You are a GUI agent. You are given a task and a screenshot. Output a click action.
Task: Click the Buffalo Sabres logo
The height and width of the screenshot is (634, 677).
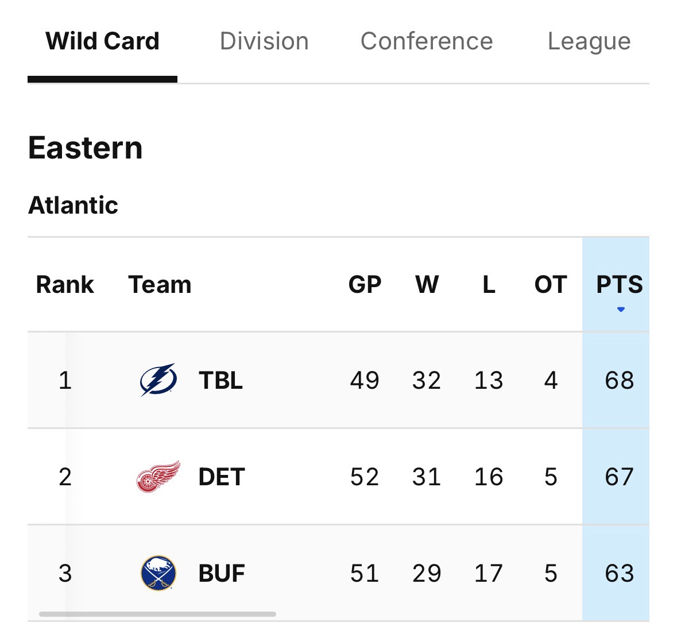[158, 573]
